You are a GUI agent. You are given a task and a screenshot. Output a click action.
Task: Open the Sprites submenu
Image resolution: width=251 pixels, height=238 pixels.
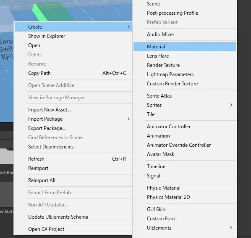[185, 105]
